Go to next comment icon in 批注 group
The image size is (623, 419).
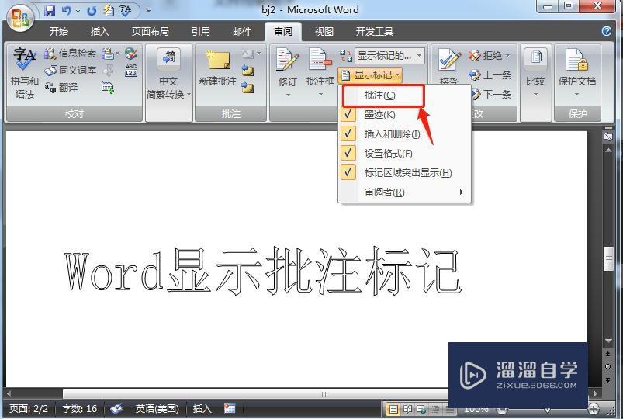pos(247,87)
